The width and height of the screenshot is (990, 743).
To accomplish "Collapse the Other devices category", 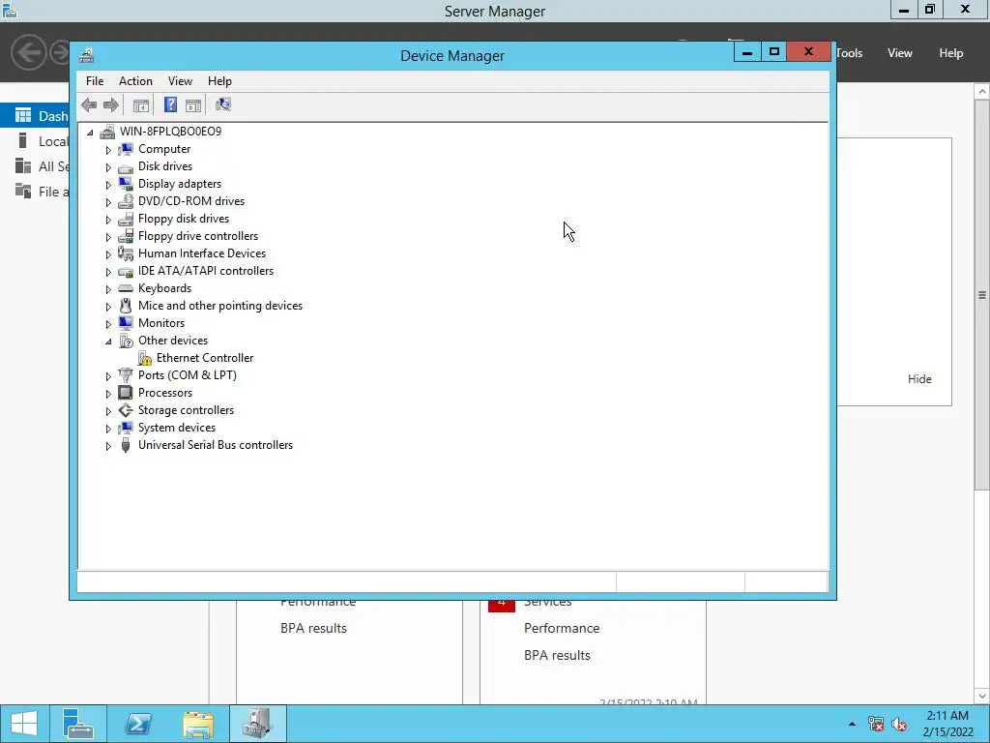I will coord(108,342).
